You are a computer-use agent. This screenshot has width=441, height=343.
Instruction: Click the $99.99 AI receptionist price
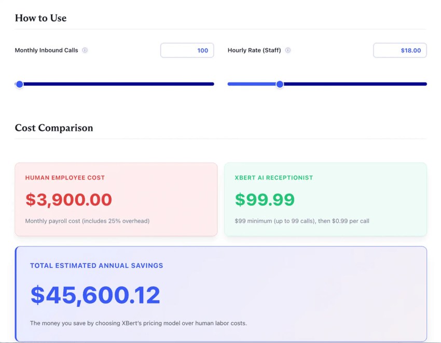tap(265, 199)
